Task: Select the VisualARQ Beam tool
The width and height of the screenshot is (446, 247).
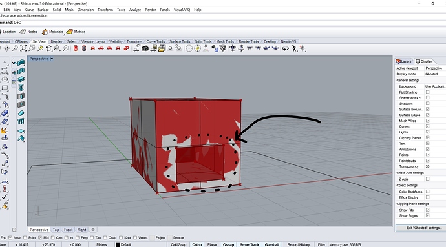Action: (21, 79)
